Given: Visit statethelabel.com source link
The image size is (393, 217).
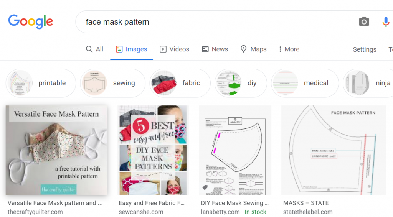Looking at the screenshot, I should (x=308, y=212).
